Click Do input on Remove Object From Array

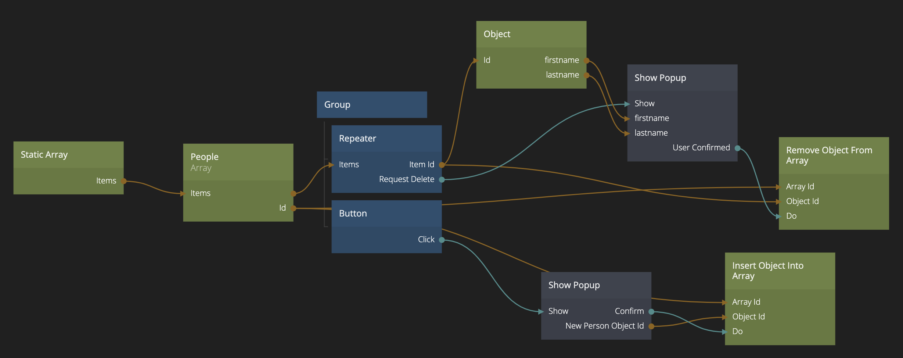(779, 216)
